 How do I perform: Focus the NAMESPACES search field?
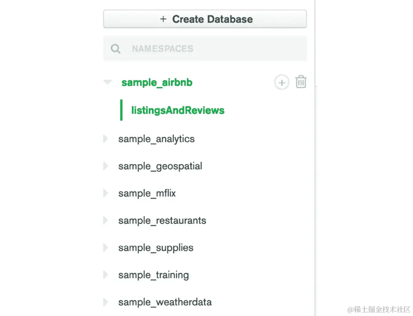205,48
